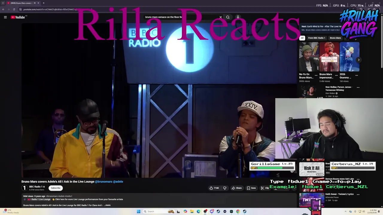Image resolution: width=383 pixels, height=215 pixels.
Task: Go back with the browser back arrow
Action: coord(3,9)
